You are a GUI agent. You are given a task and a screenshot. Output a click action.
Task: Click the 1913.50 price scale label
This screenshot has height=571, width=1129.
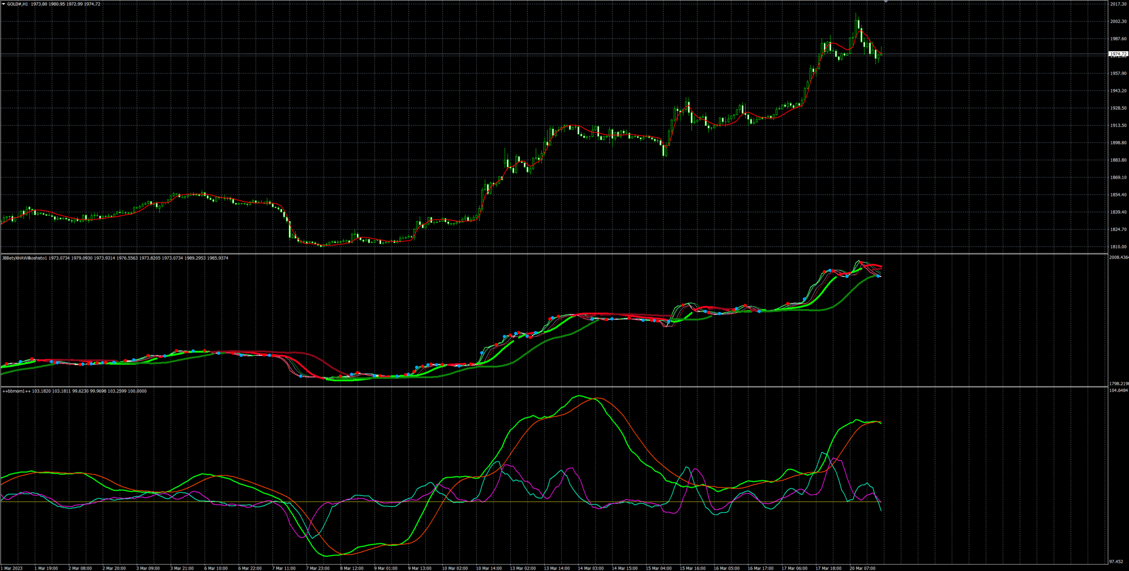1118,126
